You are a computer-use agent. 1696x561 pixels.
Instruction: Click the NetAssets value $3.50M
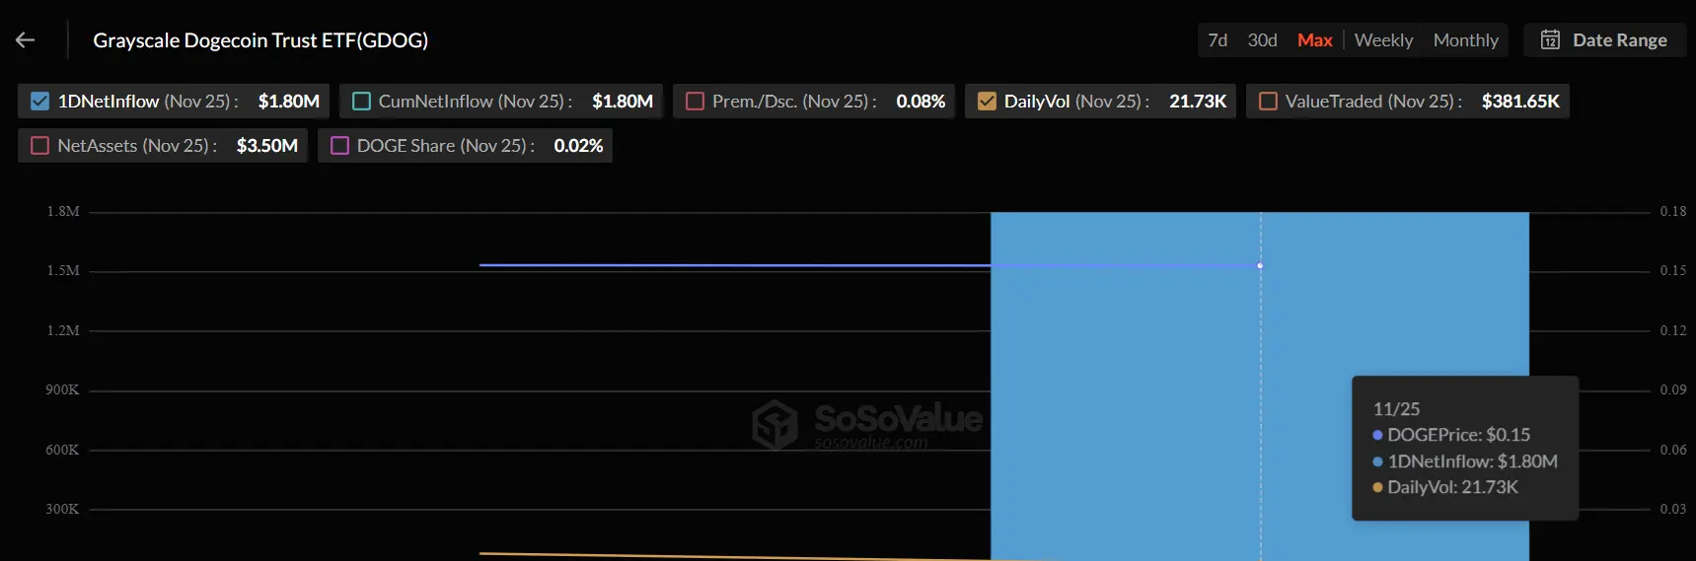click(267, 146)
